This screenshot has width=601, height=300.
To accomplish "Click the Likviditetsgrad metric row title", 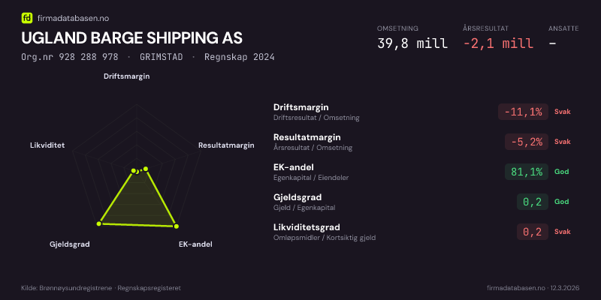I will (307, 227).
